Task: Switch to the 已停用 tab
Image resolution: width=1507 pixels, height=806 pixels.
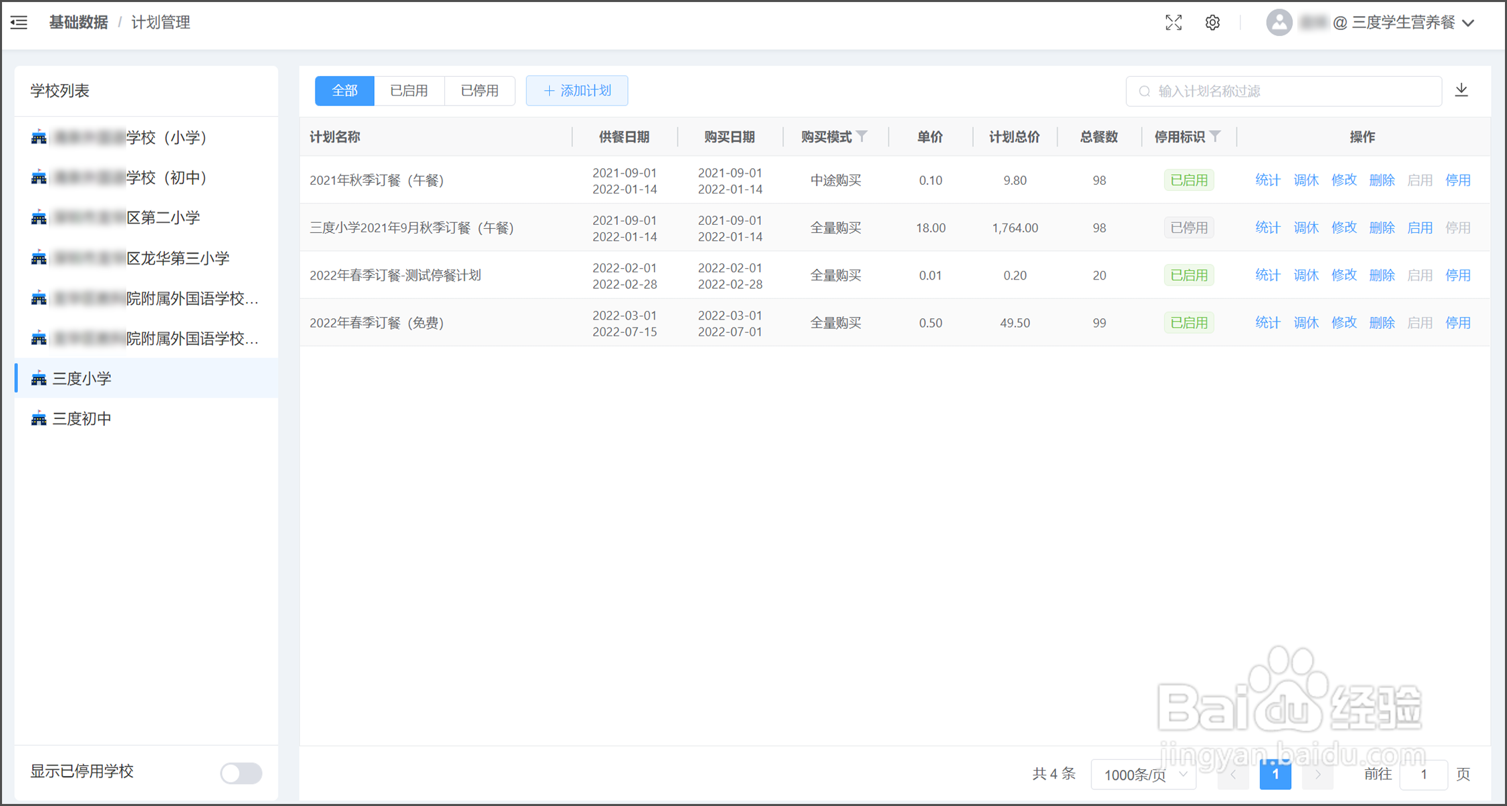Action: pyautogui.click(x=480, y=91)
